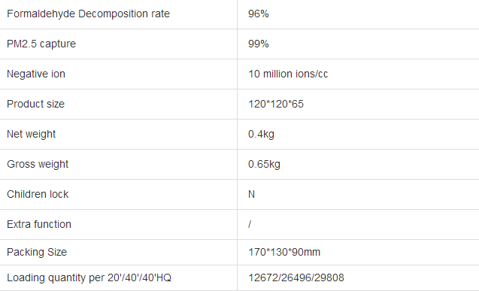Select the 0.65kg value
The image size is (479, 291).
[x=264, y=164]
